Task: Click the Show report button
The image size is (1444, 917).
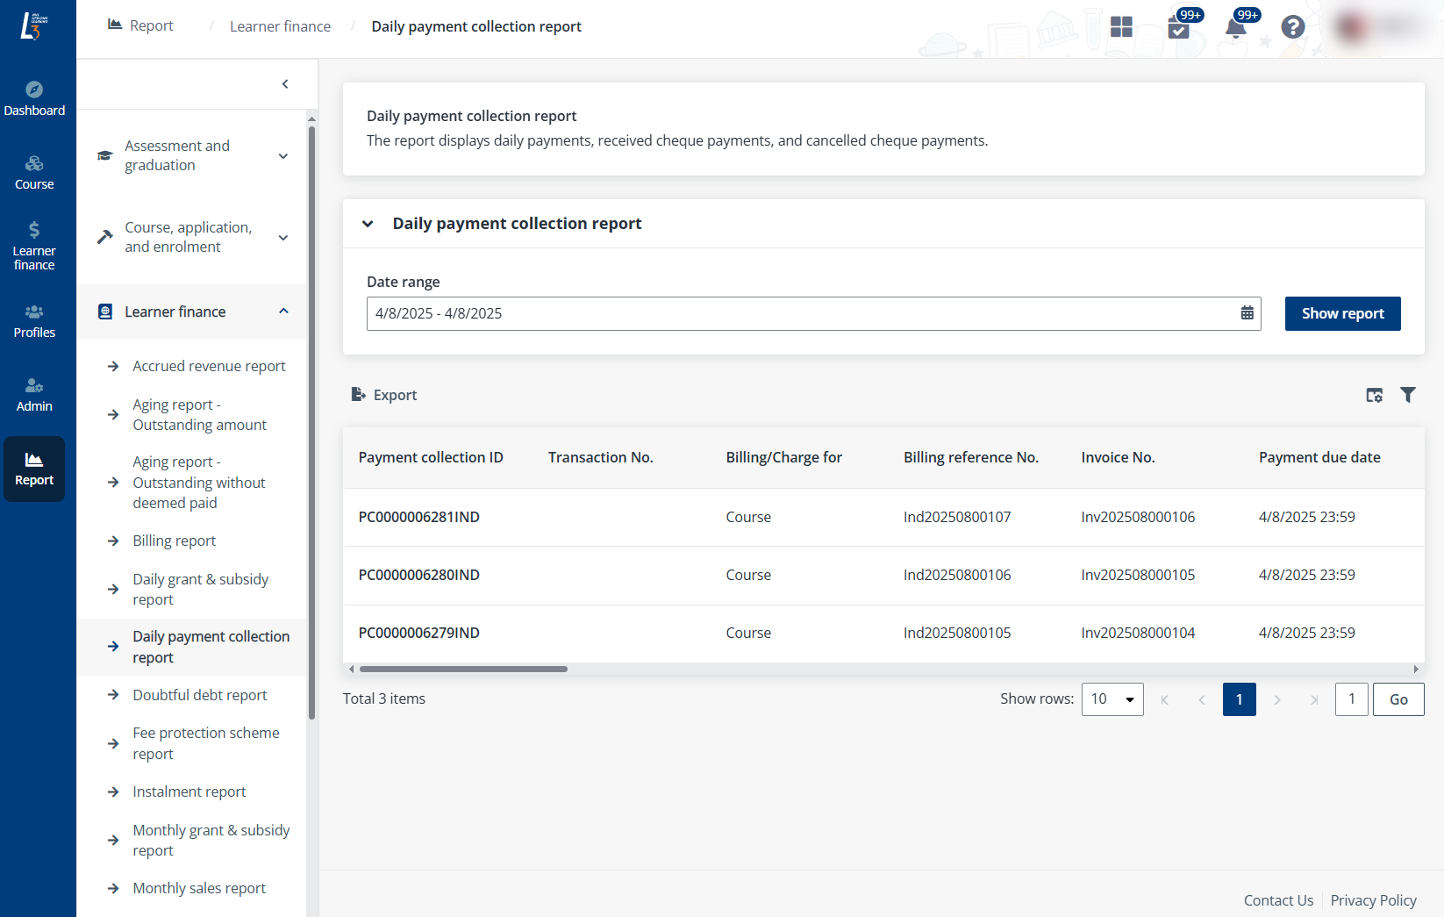Action: 1342,313
